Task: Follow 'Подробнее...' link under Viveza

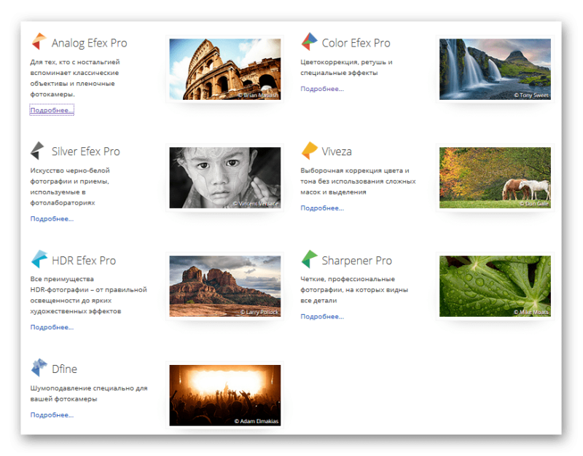Action: click(322, 208)
